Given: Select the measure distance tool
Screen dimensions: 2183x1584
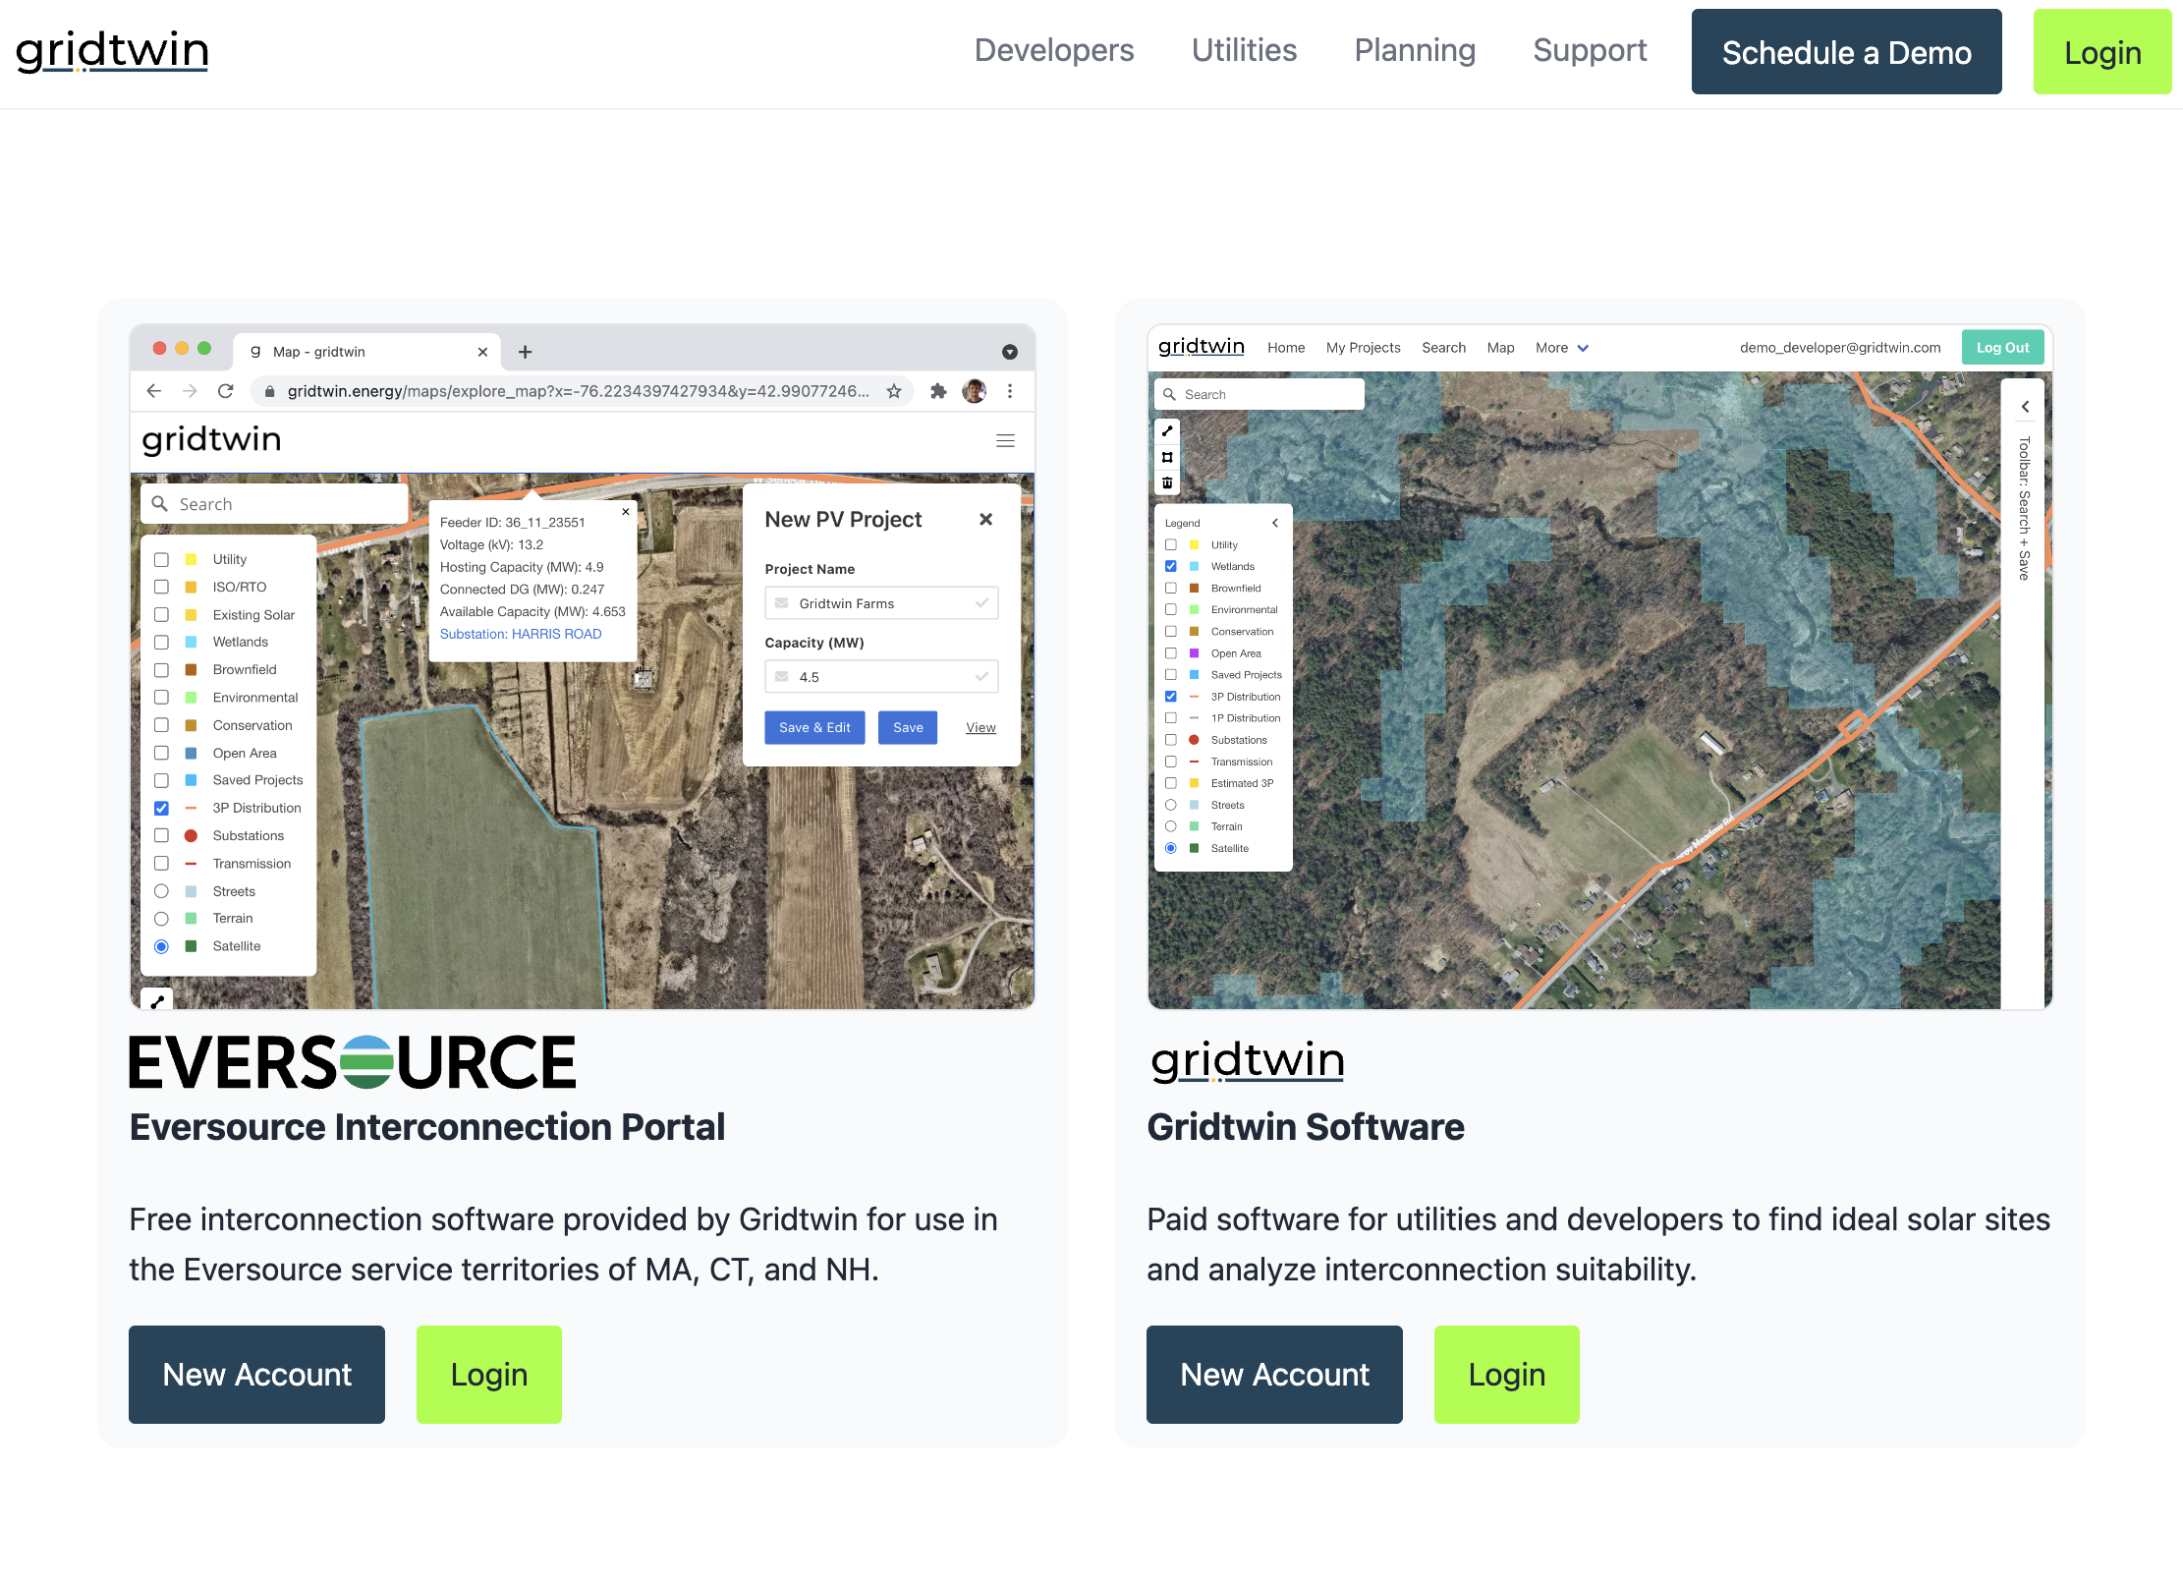Looking at the screenshot, I should [1167, 430].
